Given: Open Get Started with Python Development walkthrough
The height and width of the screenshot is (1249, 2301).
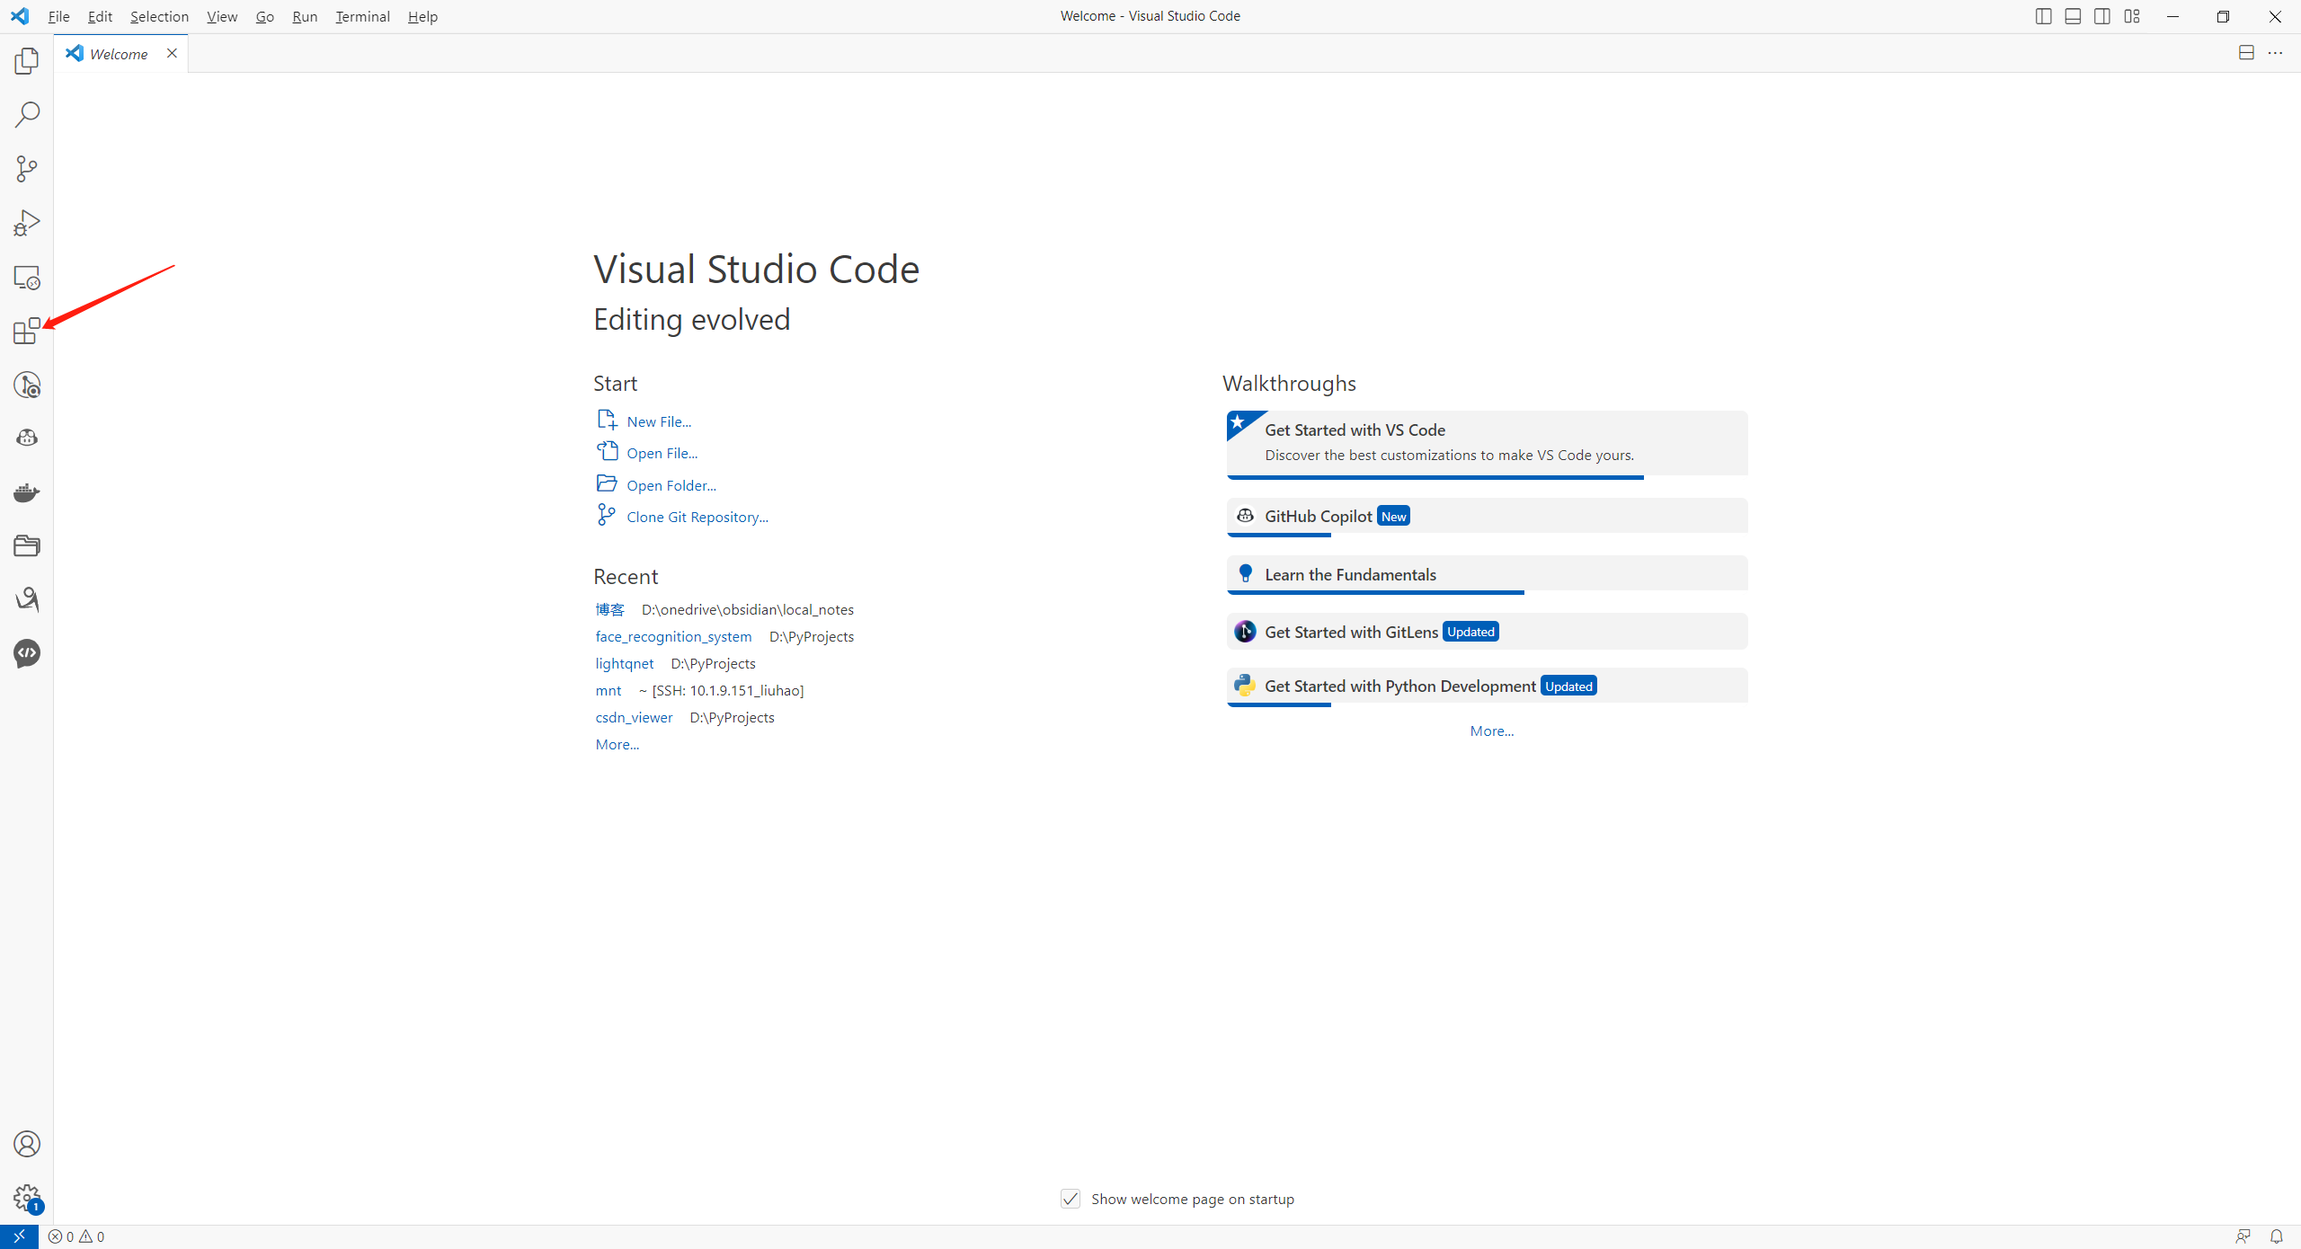Looking at the screenshot, I should [x=1488, y=687].
